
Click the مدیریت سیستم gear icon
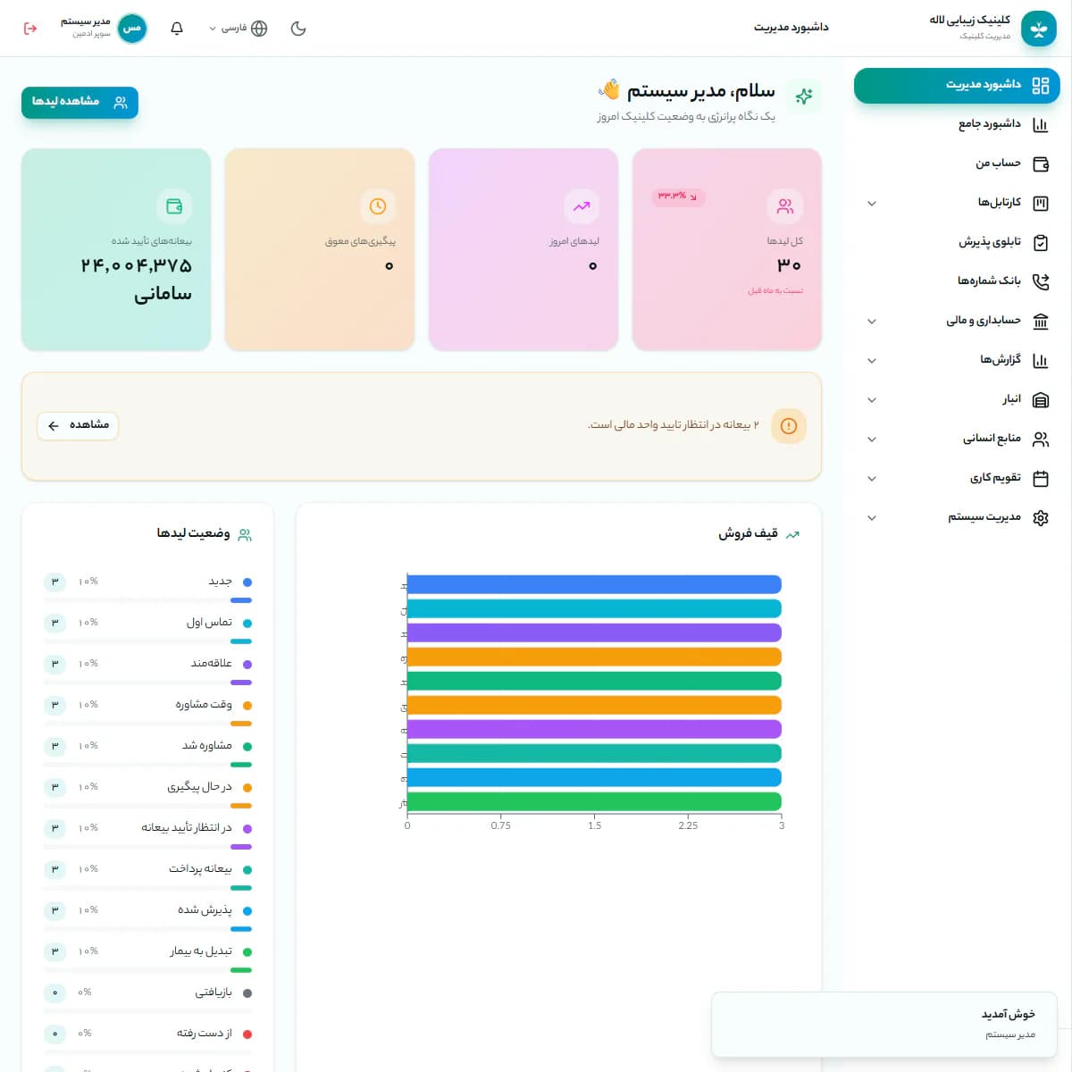click(x=1041, y=518)
